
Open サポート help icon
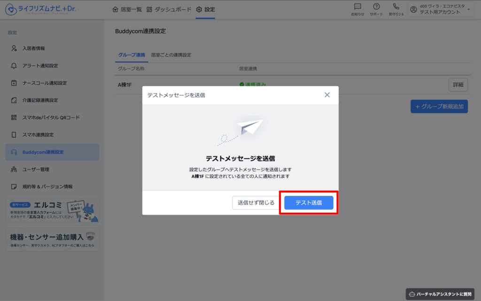coord(376,7)
